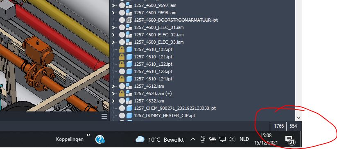Click lock icon of 1257_4610_122.ipt
This screenshot has width=337, height=149.
click(122, 64)
